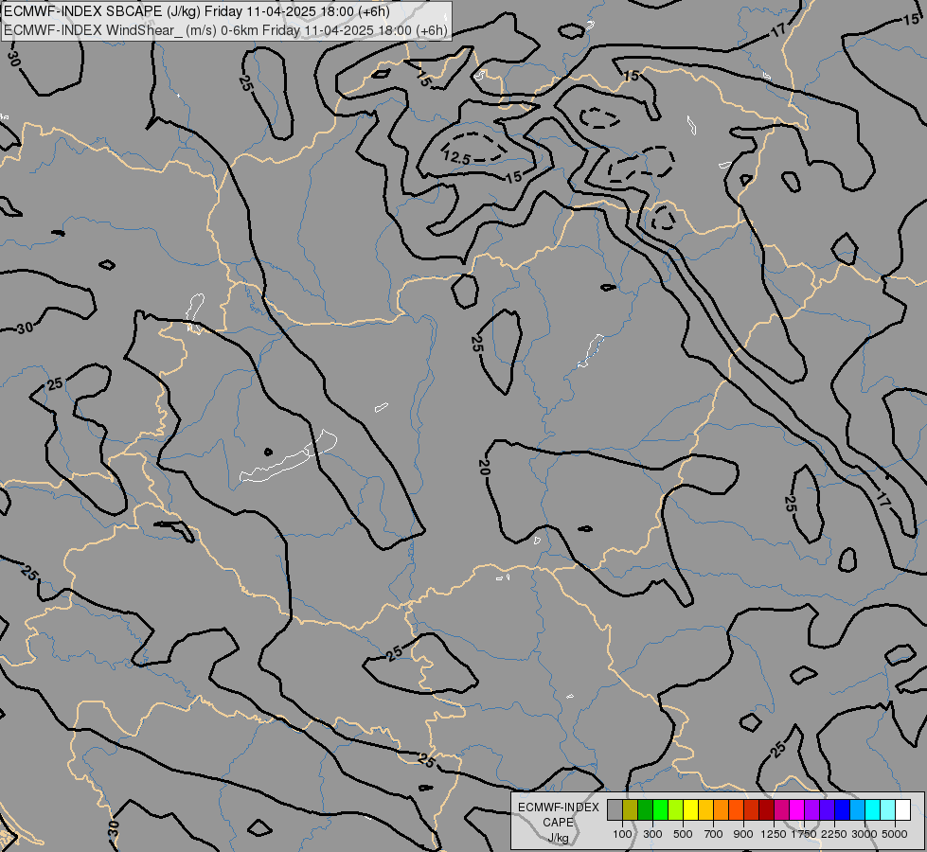The width and height of the screenshot is (927, 852).
Task: Click the orange swatch right of the 700 tick
Action: coord(722,809)
